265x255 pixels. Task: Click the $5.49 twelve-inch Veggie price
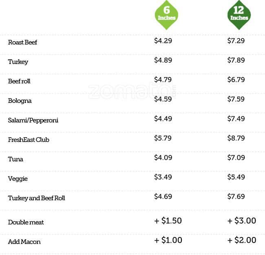tap(236, 177)
